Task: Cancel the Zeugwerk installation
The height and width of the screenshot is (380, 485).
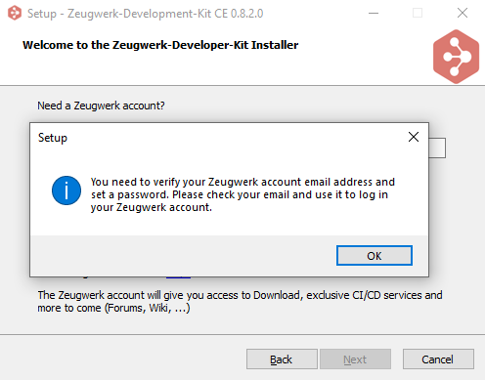Action: click(x=438, y=359)
